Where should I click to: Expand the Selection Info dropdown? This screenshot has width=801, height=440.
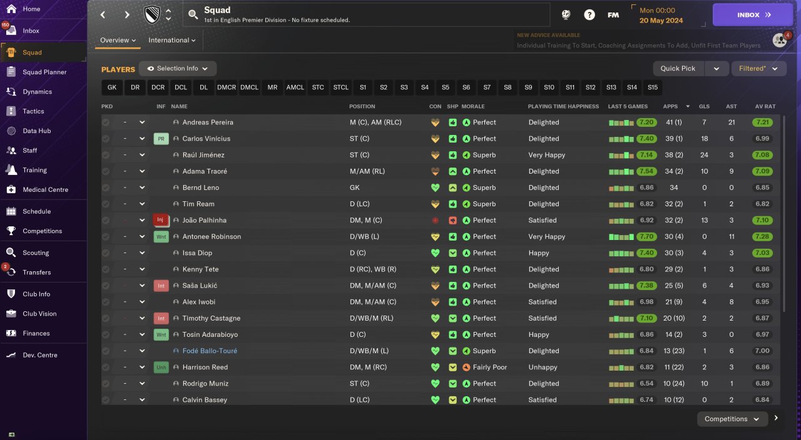tap(178, 69)
